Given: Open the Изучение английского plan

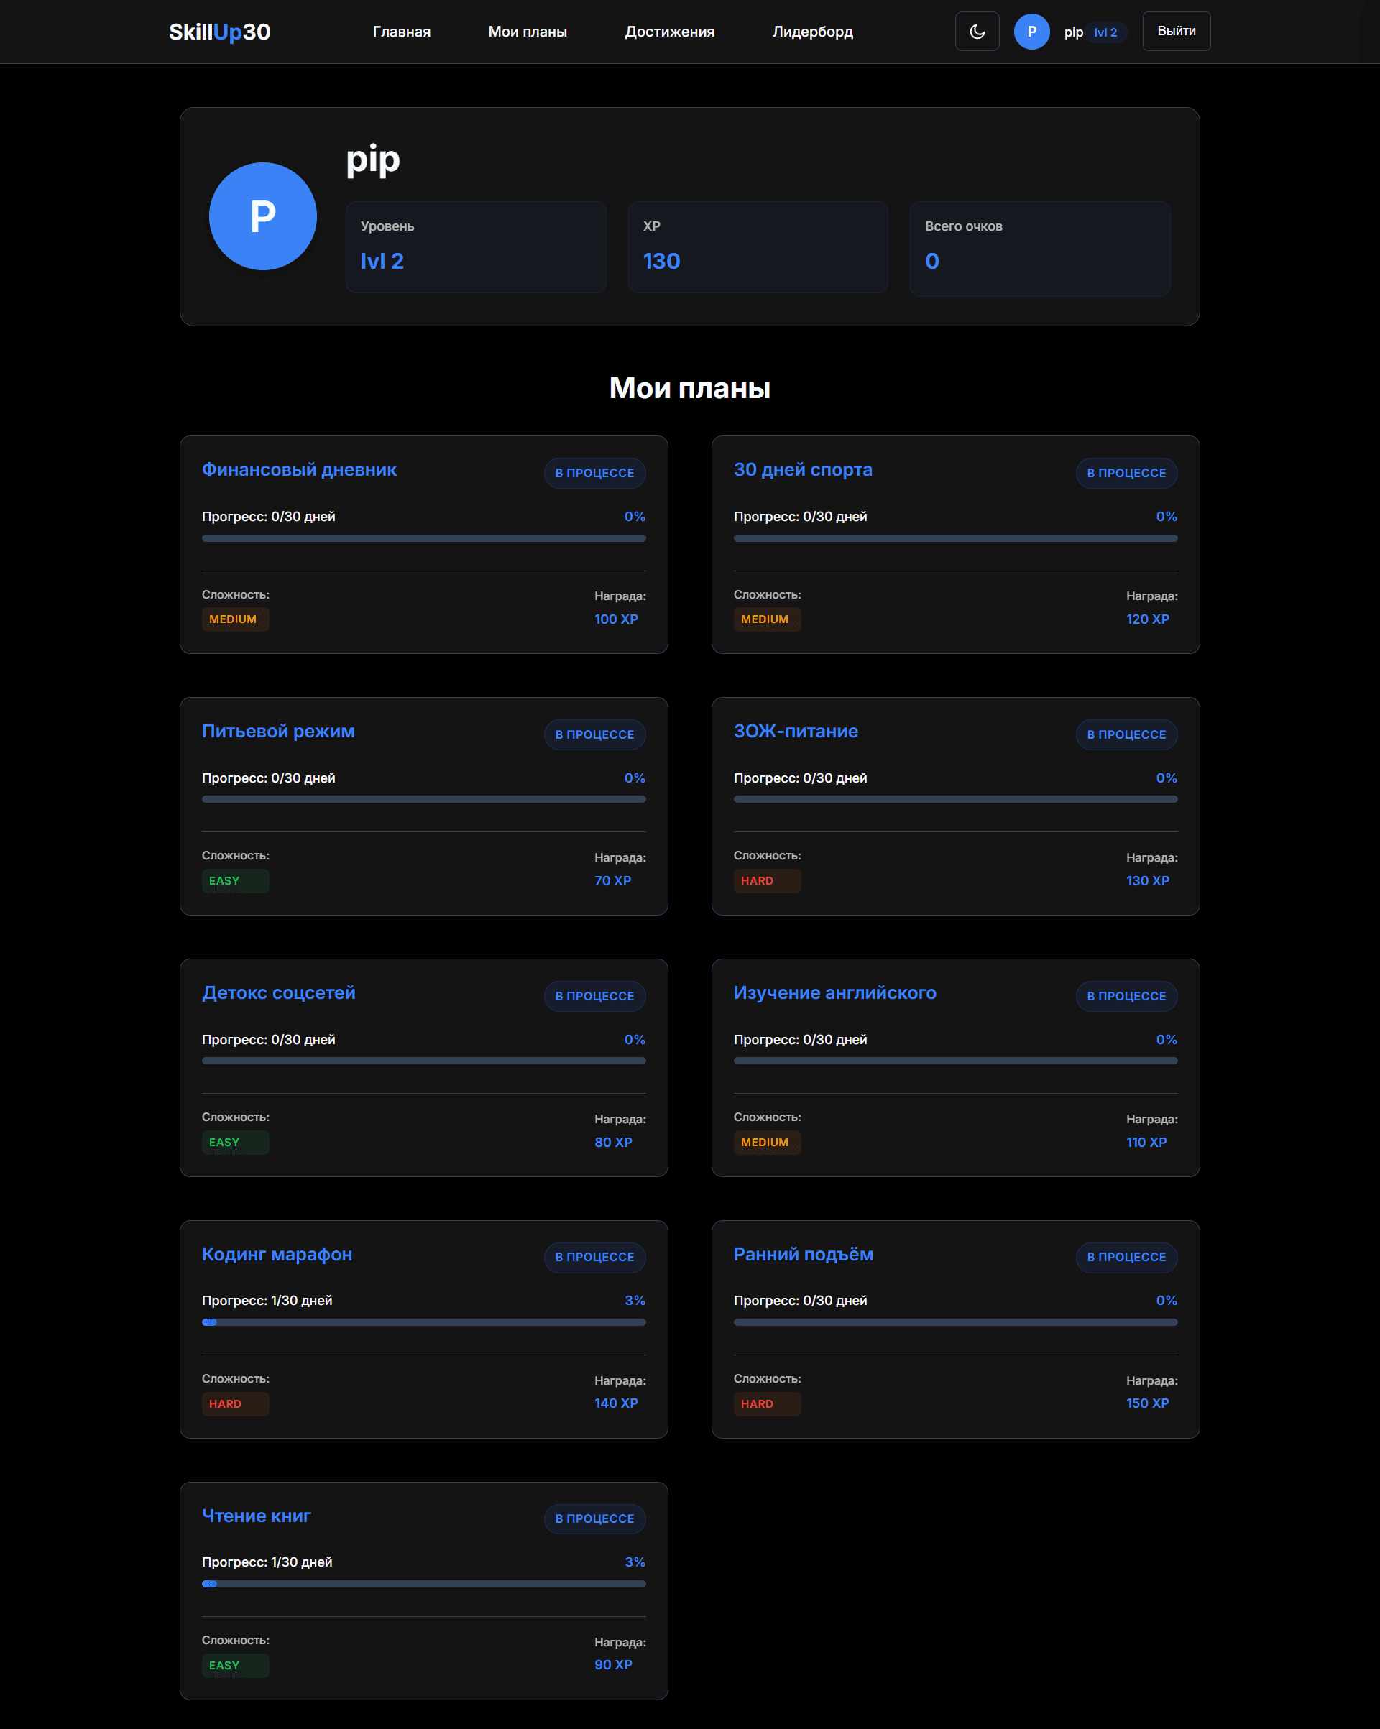Looking at the screenshot, I should (834, 993).
